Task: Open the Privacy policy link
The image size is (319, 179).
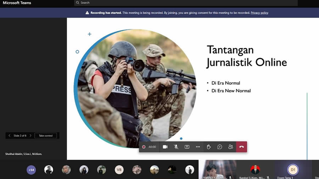Action: [259, 13]
